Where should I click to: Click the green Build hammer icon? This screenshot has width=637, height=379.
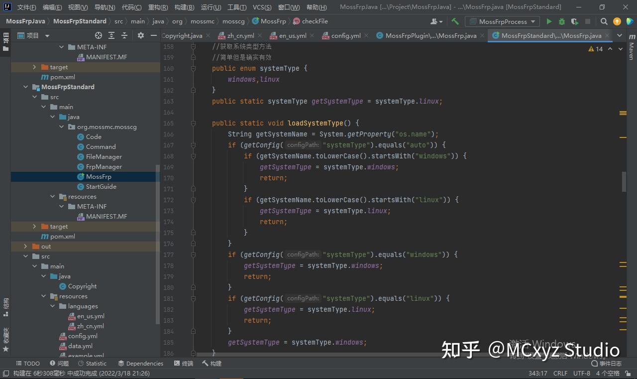click(x=454, y=21)
